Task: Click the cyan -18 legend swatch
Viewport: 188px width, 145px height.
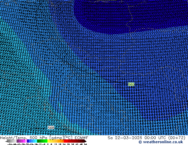Action: click(36, 141)
